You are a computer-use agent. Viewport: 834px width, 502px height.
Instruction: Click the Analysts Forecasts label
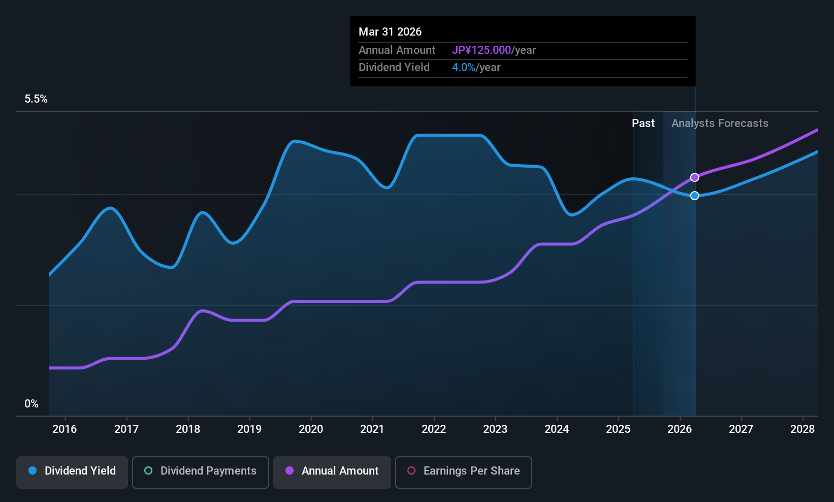click(x=720, y=123)
